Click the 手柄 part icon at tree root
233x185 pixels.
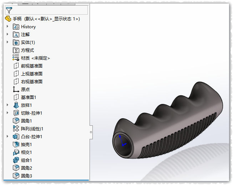(x=8, y=19)
